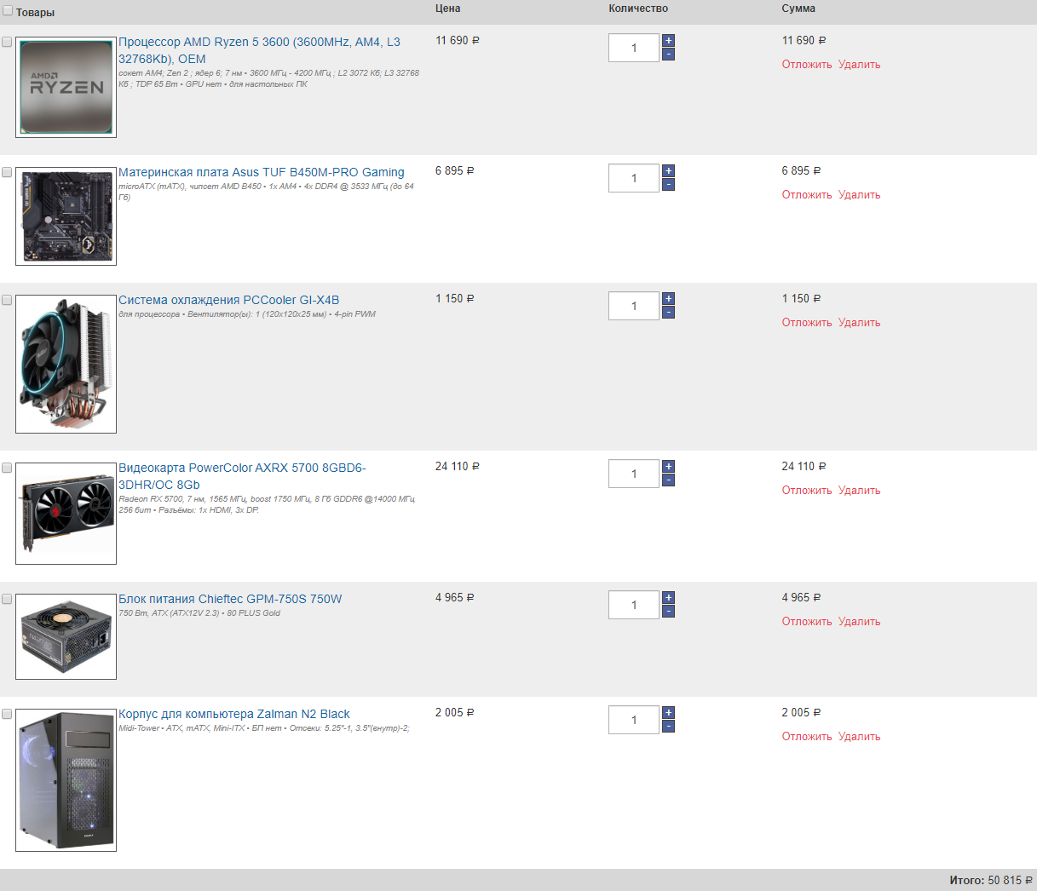Screen dimensions: 1037x891
Task: Open the Видеокарта PowerColor AXRX 5700 link
Action: tap(242, 476)
